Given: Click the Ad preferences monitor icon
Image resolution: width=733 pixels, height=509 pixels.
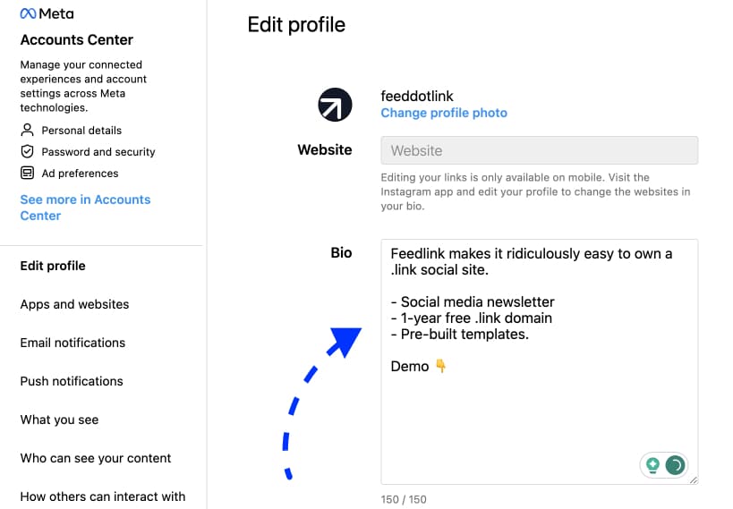Looking at the screenshot, I should pos(28,173).
